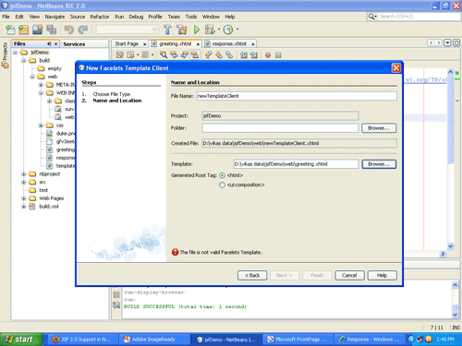Image resolution: width=462 pixels, height=346 pixels.
Task: Toggle the Highlight Search editor icon
Action: (195, 54)
